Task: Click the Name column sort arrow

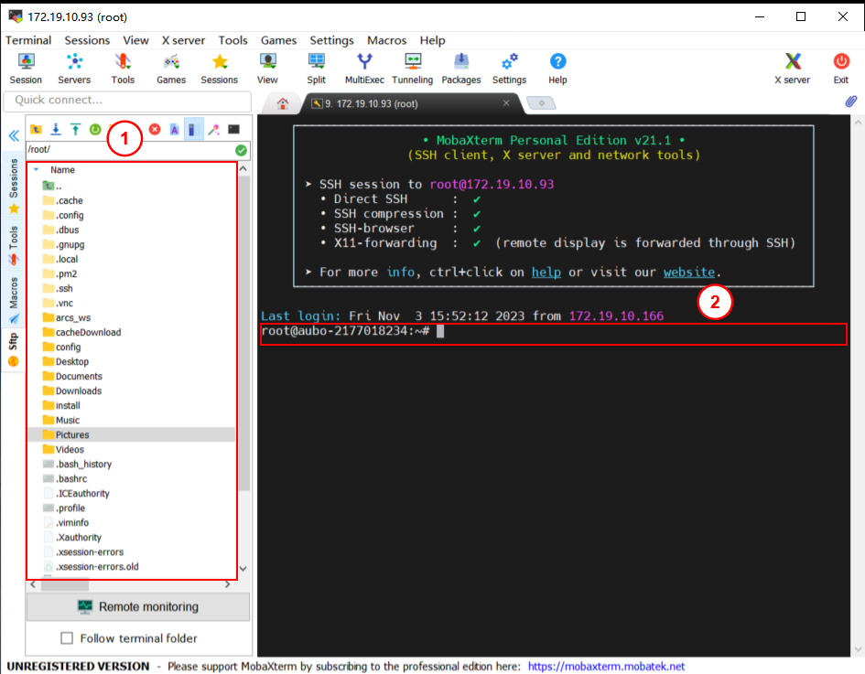Action: point(37,170)
